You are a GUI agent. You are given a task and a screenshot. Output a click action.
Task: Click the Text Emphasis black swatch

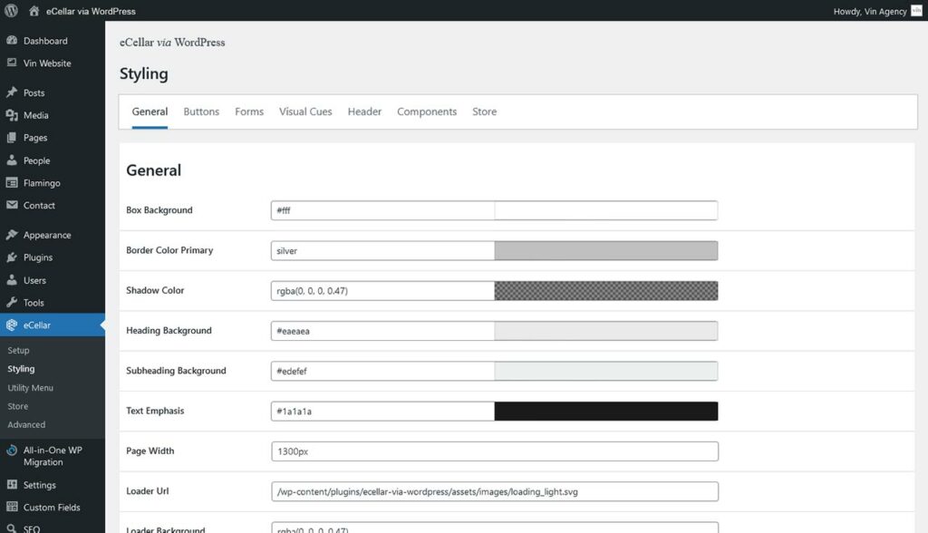pos(605,412)
